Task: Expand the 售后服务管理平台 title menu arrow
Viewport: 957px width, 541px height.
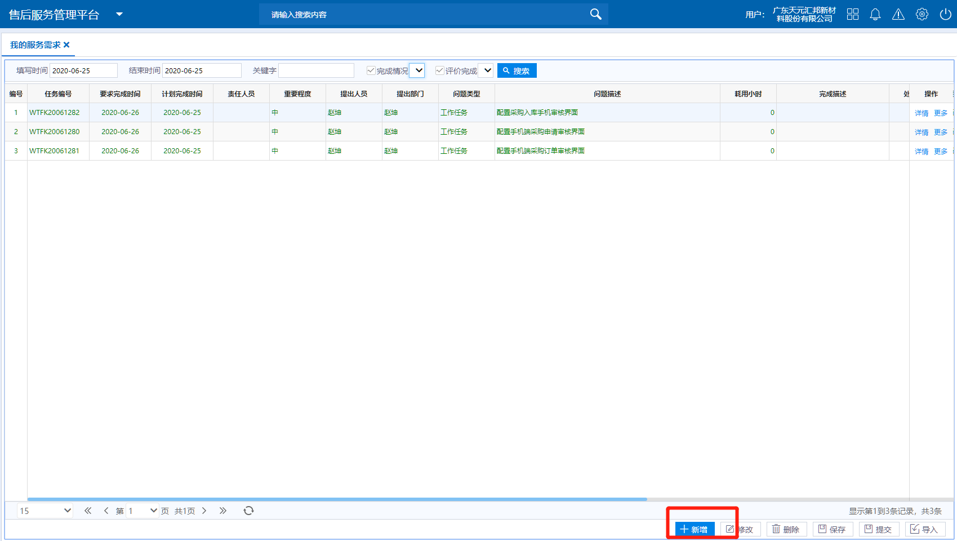Action: 119,14
